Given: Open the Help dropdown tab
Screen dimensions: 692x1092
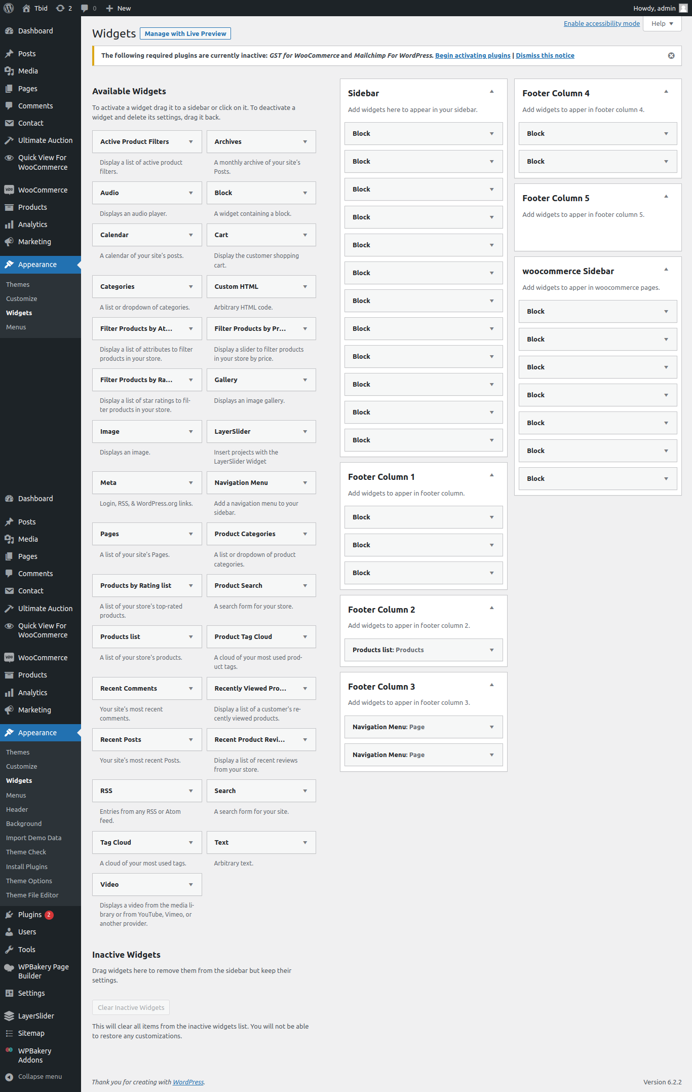Looking at the screenshot, I should click(x=662, y=24).
